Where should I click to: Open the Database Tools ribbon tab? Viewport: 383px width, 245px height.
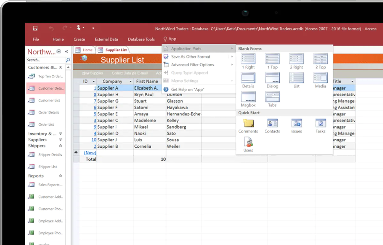[x=141, y=39]
